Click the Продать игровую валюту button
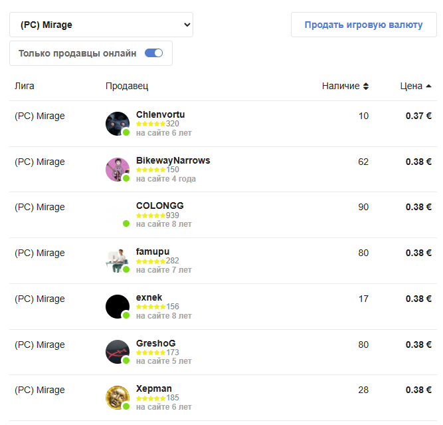This screenshot has height=425, width=443. coord(363,25)
